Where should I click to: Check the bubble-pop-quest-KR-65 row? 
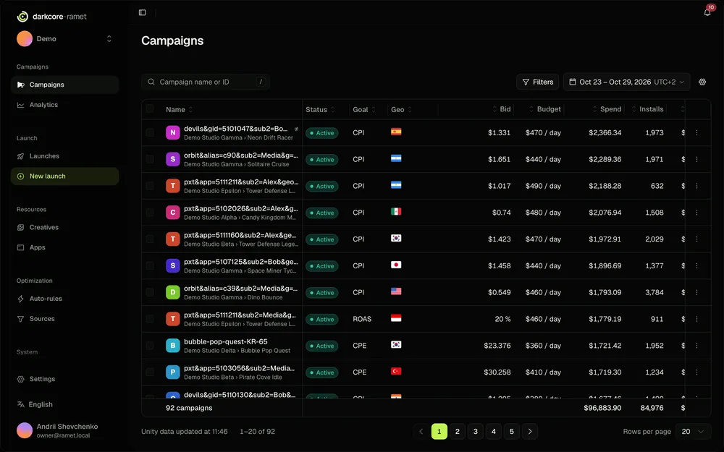tap(150, 346)
